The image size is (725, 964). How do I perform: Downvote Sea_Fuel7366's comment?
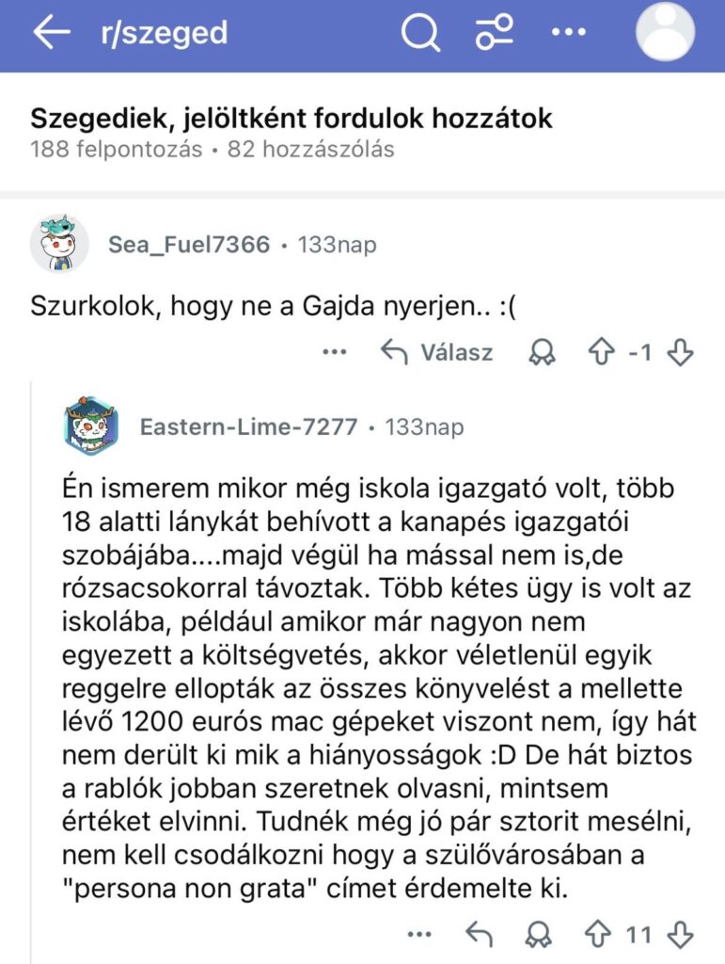coord(679,352)
